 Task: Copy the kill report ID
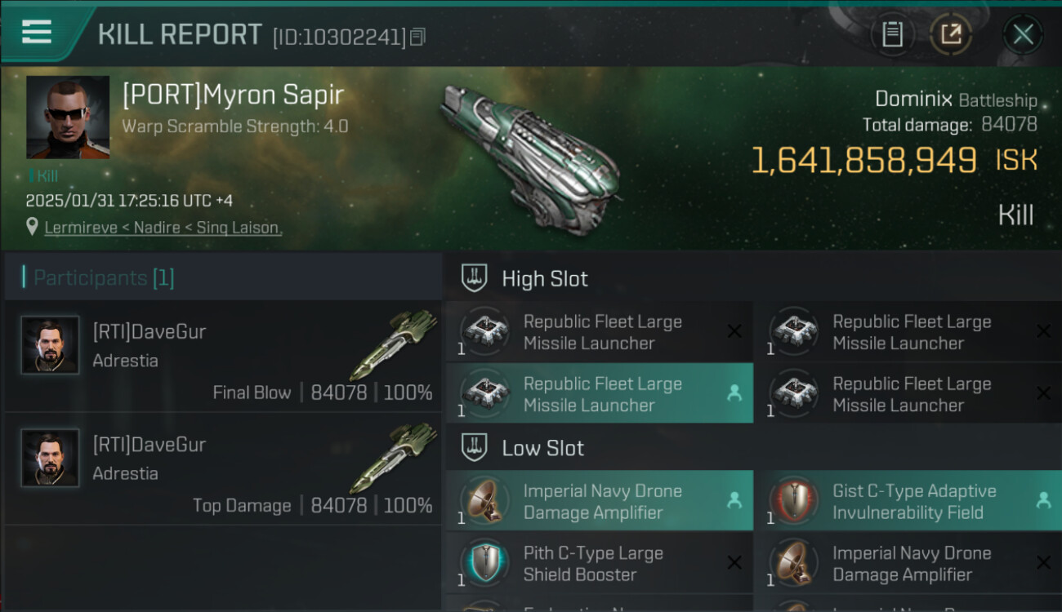[x=417, y=37]
